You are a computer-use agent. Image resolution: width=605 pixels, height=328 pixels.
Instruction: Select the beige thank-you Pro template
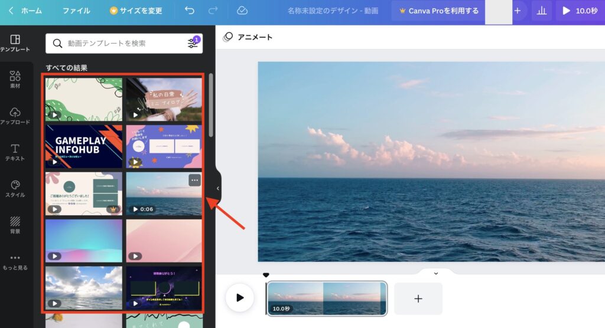84,193
